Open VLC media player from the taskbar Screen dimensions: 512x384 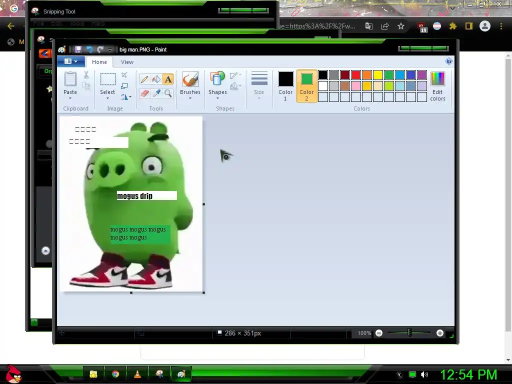pyautogui.click(x=137, y=374)
